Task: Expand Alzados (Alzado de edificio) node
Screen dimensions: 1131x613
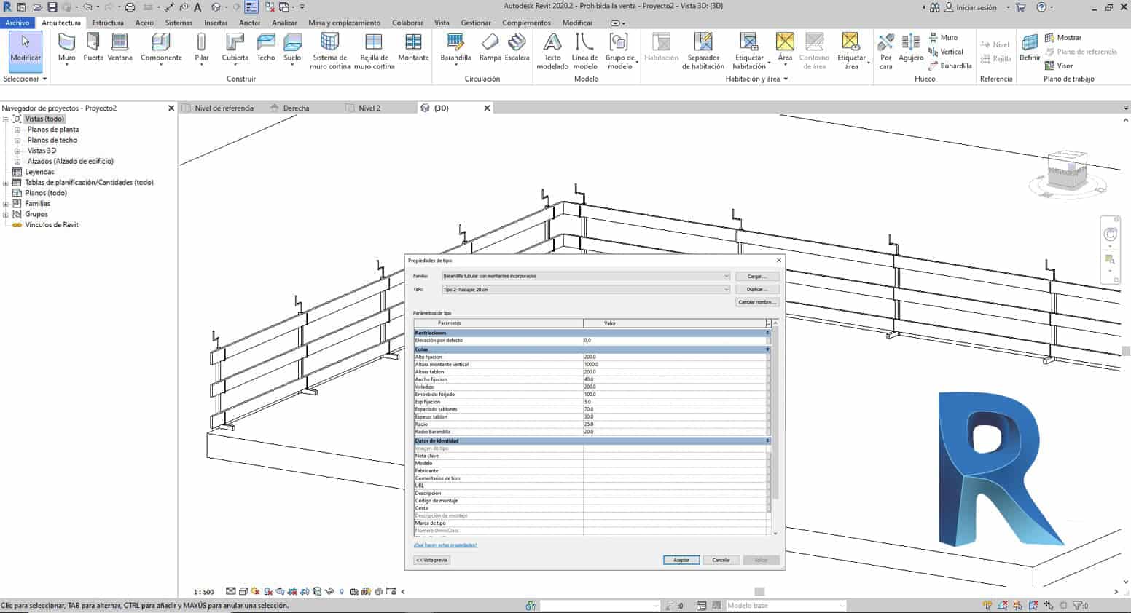Action: 17,162
